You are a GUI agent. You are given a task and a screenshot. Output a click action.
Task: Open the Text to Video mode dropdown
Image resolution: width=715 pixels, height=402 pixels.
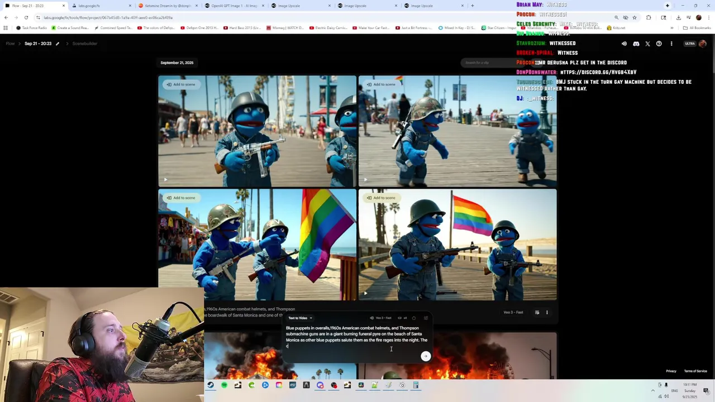click(x=300, y=318)
